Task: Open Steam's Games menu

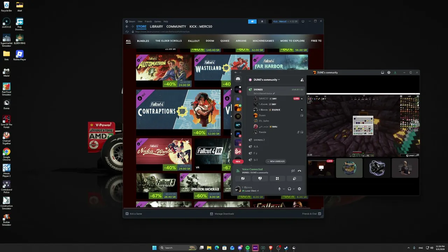Action: (158, 21)
